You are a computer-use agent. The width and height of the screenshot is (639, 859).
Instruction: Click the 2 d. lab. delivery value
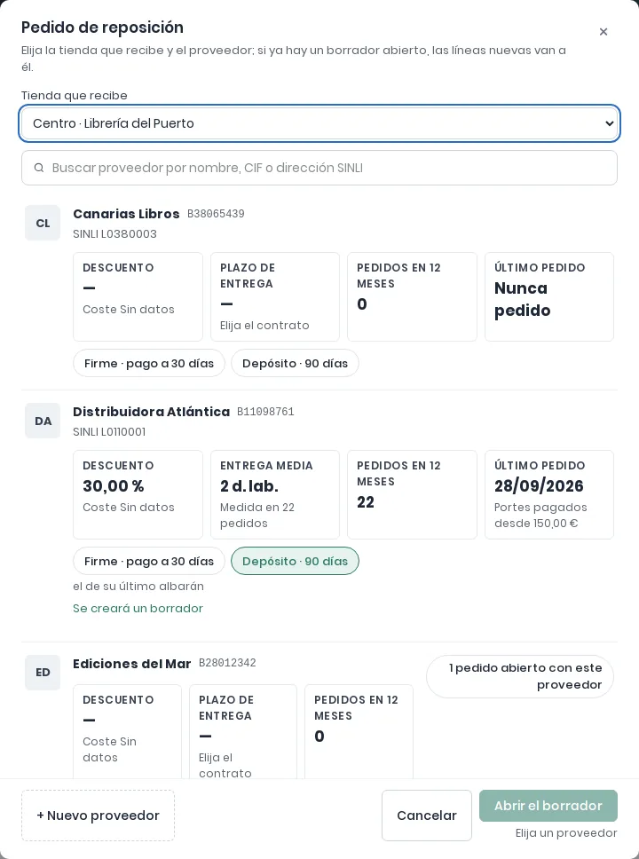coord(249,486)
